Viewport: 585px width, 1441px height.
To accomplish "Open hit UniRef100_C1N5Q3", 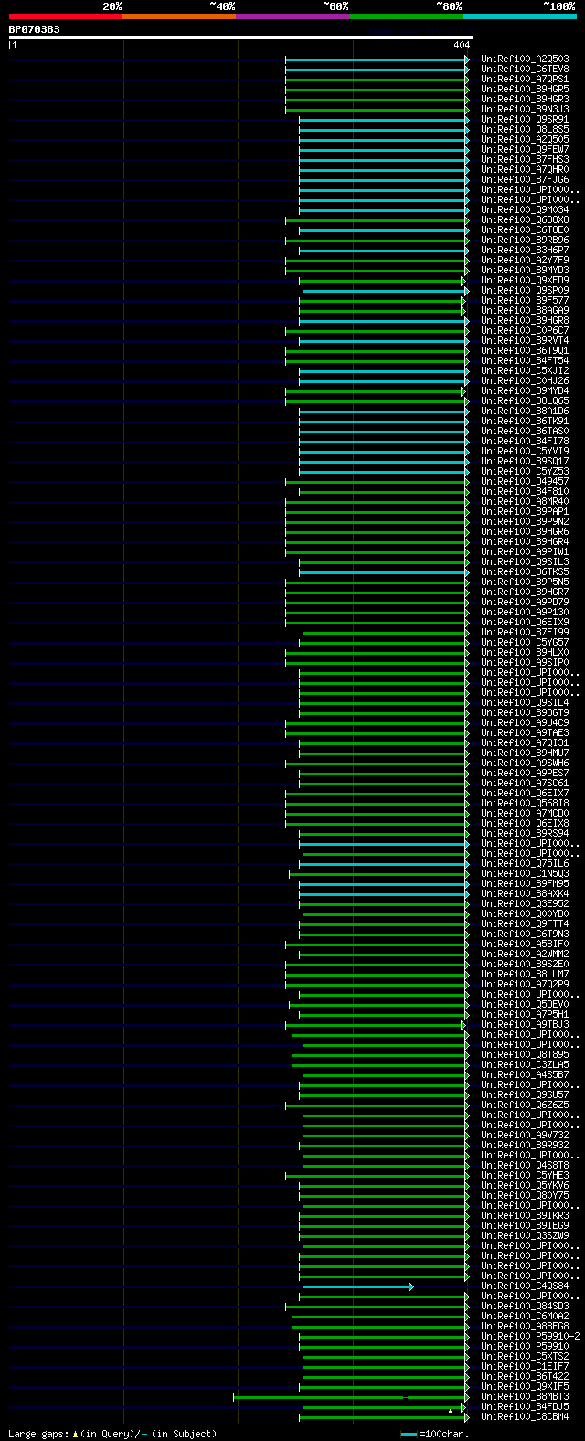I will 525,873.
